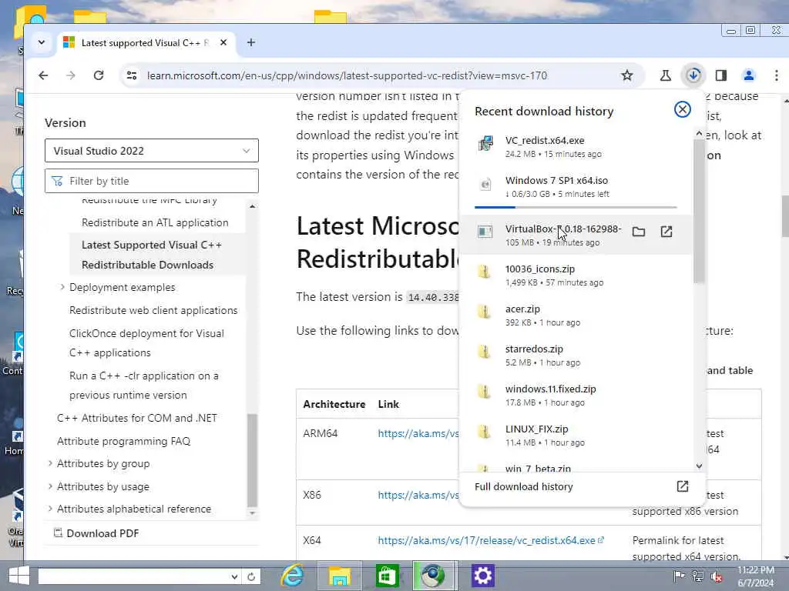Click the sidebar tree scrollbar thumb
Image resolution: width=789 pixels, height=591 pixels.
tap(252, 460)
